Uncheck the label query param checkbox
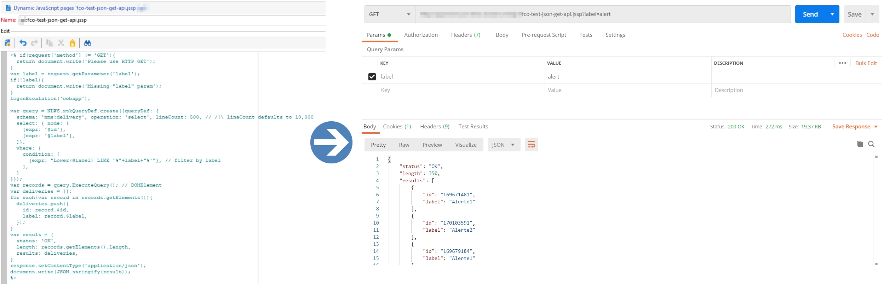The height and width of the screenshot is (284, 884). (x=372, y=77)
